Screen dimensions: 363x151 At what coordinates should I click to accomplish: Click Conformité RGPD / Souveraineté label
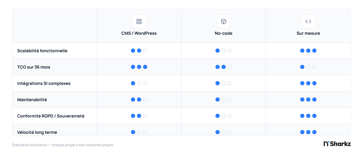point(51,116)
